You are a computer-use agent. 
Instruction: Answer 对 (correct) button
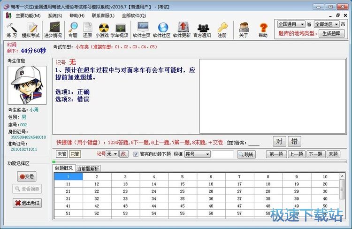pos(279,141)
